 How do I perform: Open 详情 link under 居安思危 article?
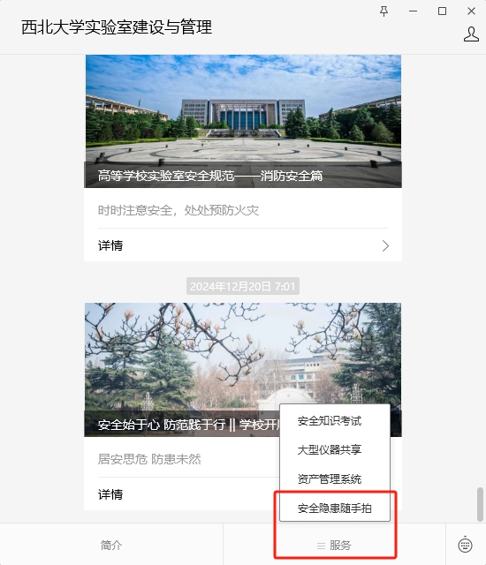[x=110, y=494]
